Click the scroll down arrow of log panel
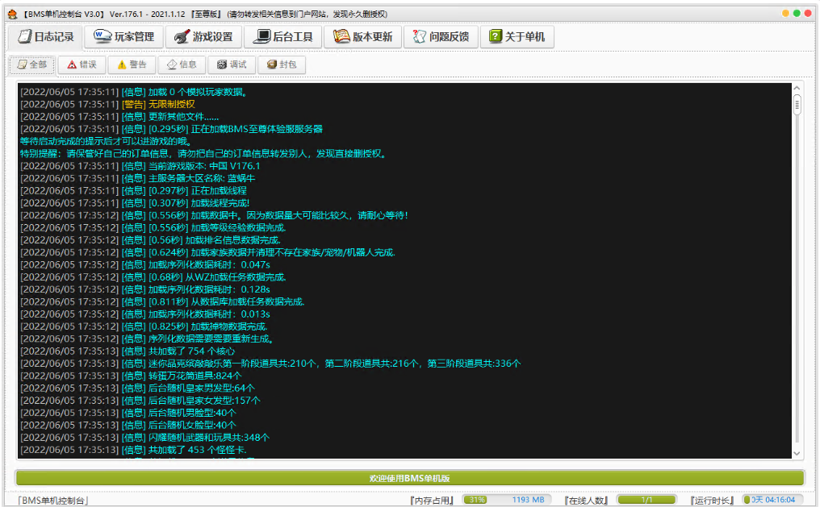 click(797, 453)
